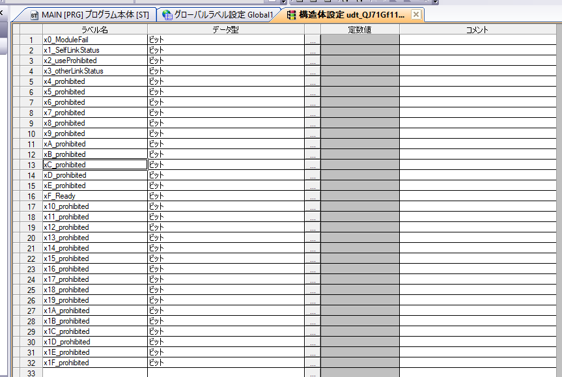Select label cell xF_Ready

(x=95, y=196)
